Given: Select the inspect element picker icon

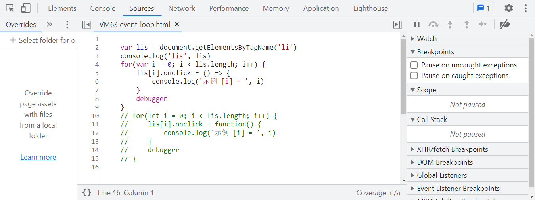Looking at the screenshot, I should click(10, 8).
